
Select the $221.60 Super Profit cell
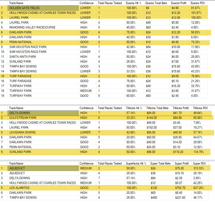182,198
